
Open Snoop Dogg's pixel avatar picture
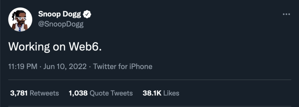pyautogui.click(x=20, y=20)
